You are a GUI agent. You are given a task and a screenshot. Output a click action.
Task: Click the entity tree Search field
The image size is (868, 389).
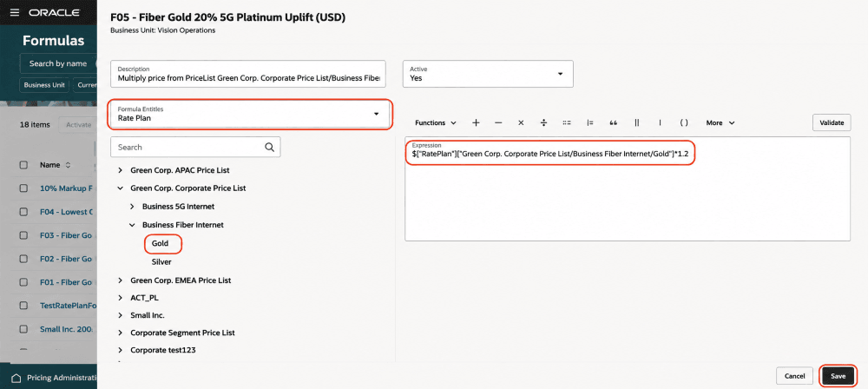(195, 147)
